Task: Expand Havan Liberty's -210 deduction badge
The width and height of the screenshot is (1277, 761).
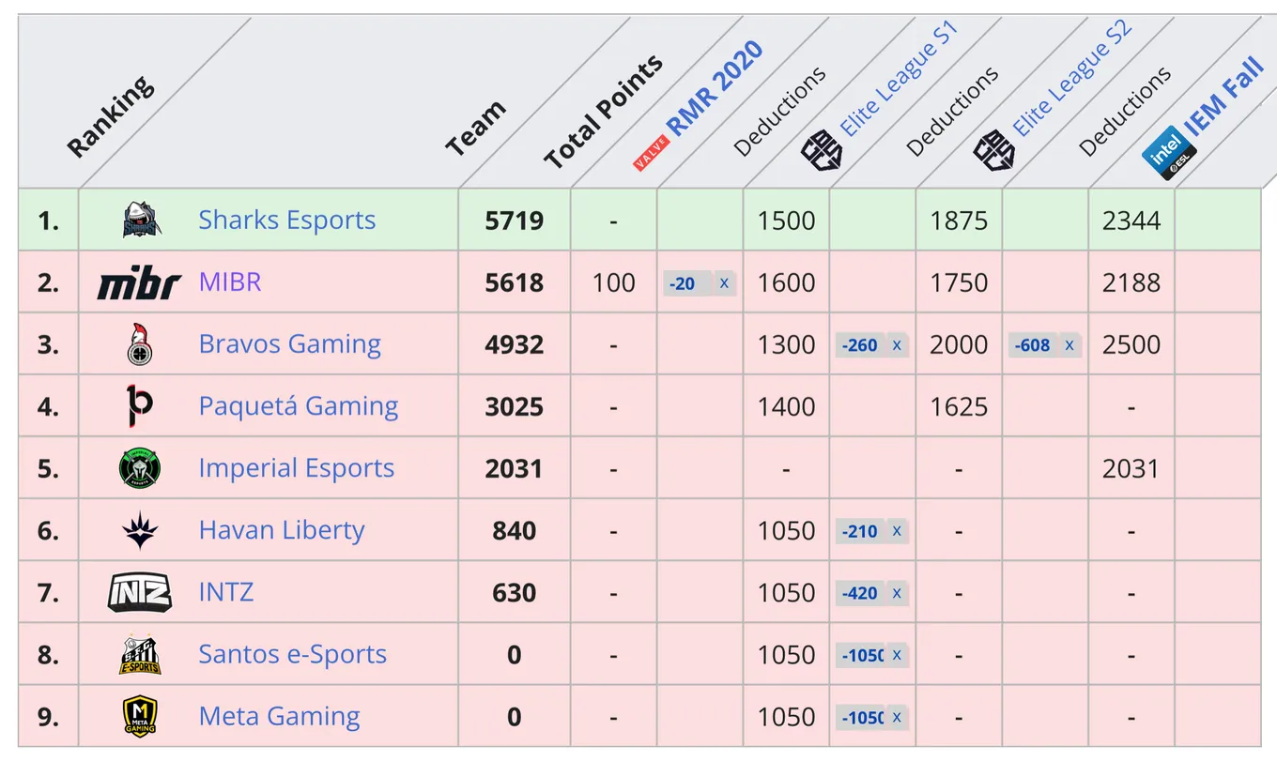Action: (x=872, y=531)
